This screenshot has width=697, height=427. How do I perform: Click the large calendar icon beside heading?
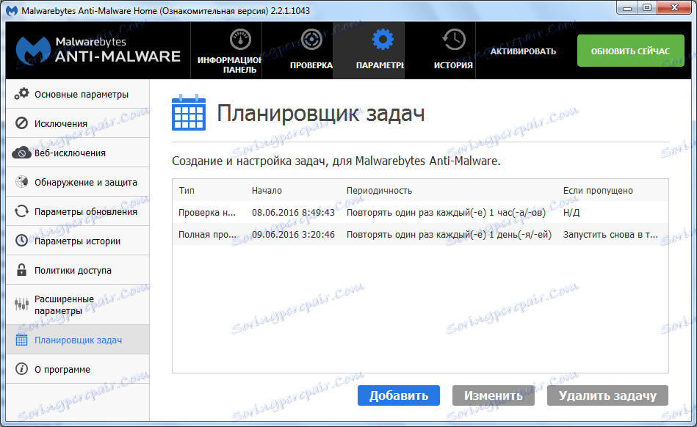coord(189,112)
